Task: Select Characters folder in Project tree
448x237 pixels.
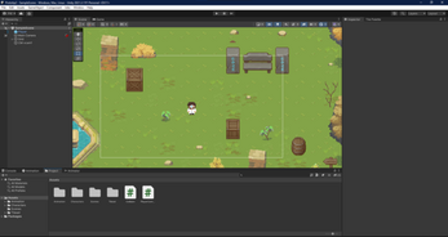Action: pyautogui.click(x=18, y=205)
